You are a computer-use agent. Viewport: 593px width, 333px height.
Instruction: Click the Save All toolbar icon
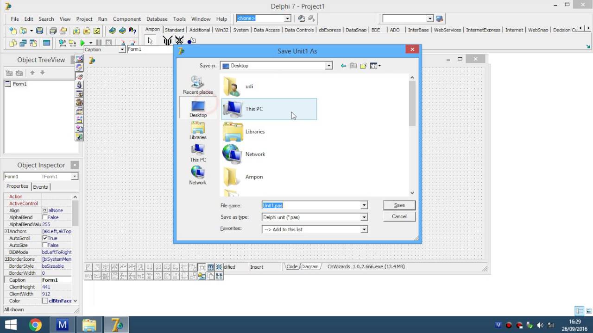click(53, 31)
